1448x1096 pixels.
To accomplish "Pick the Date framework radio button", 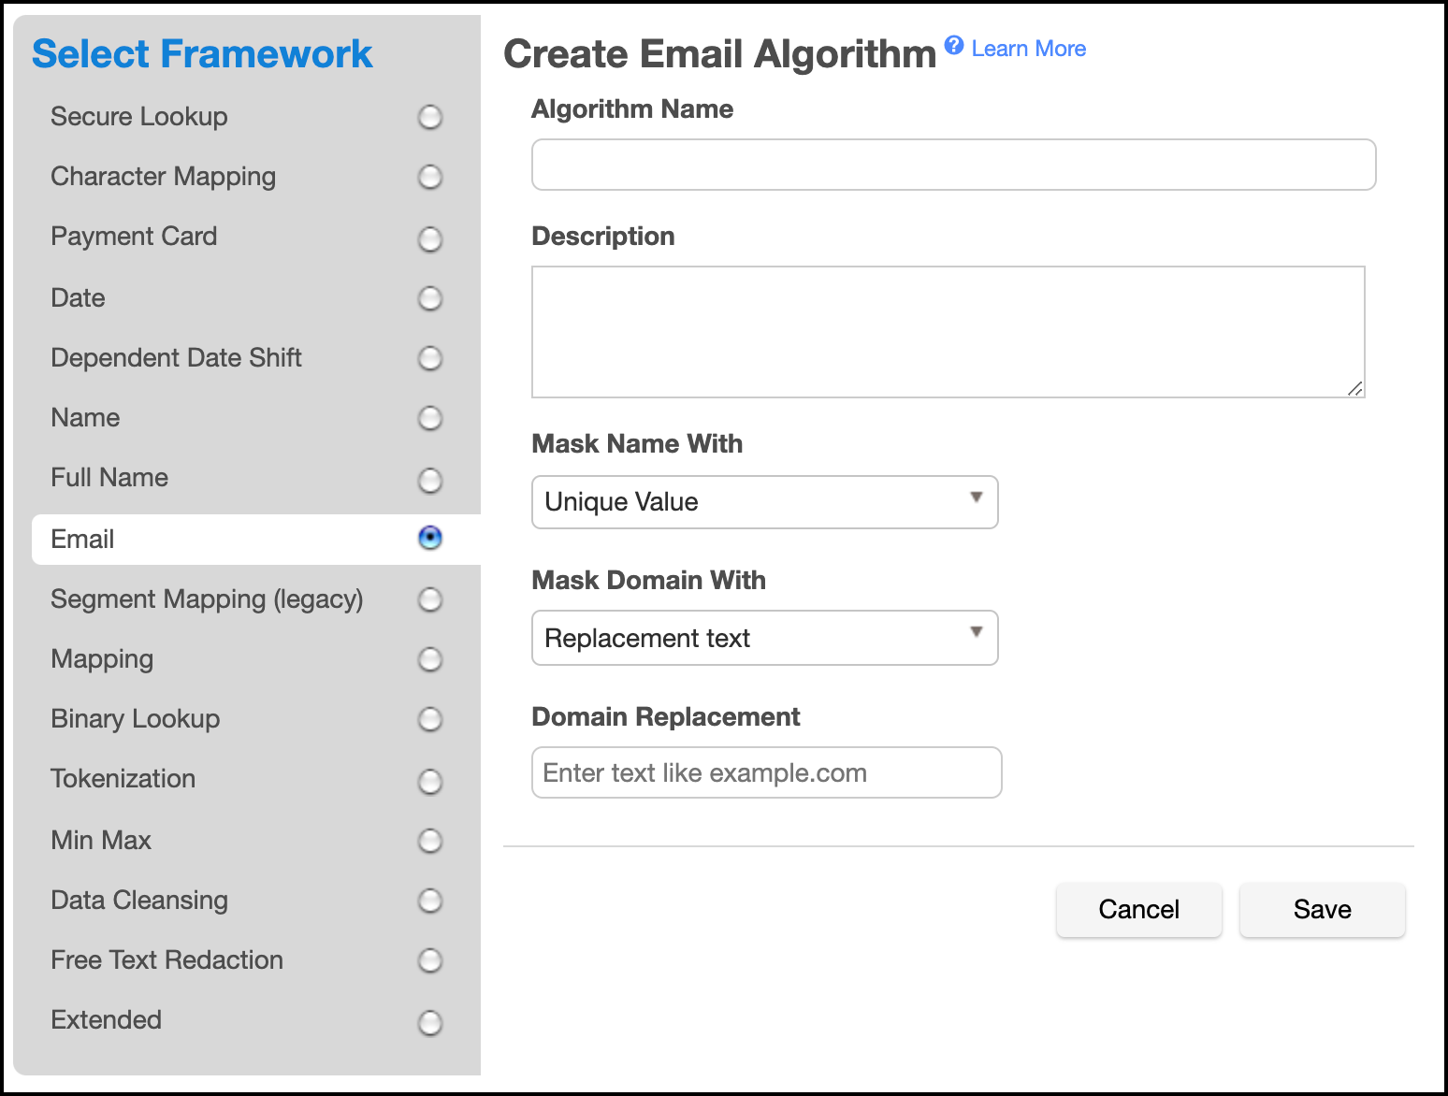I will point(429,298).
